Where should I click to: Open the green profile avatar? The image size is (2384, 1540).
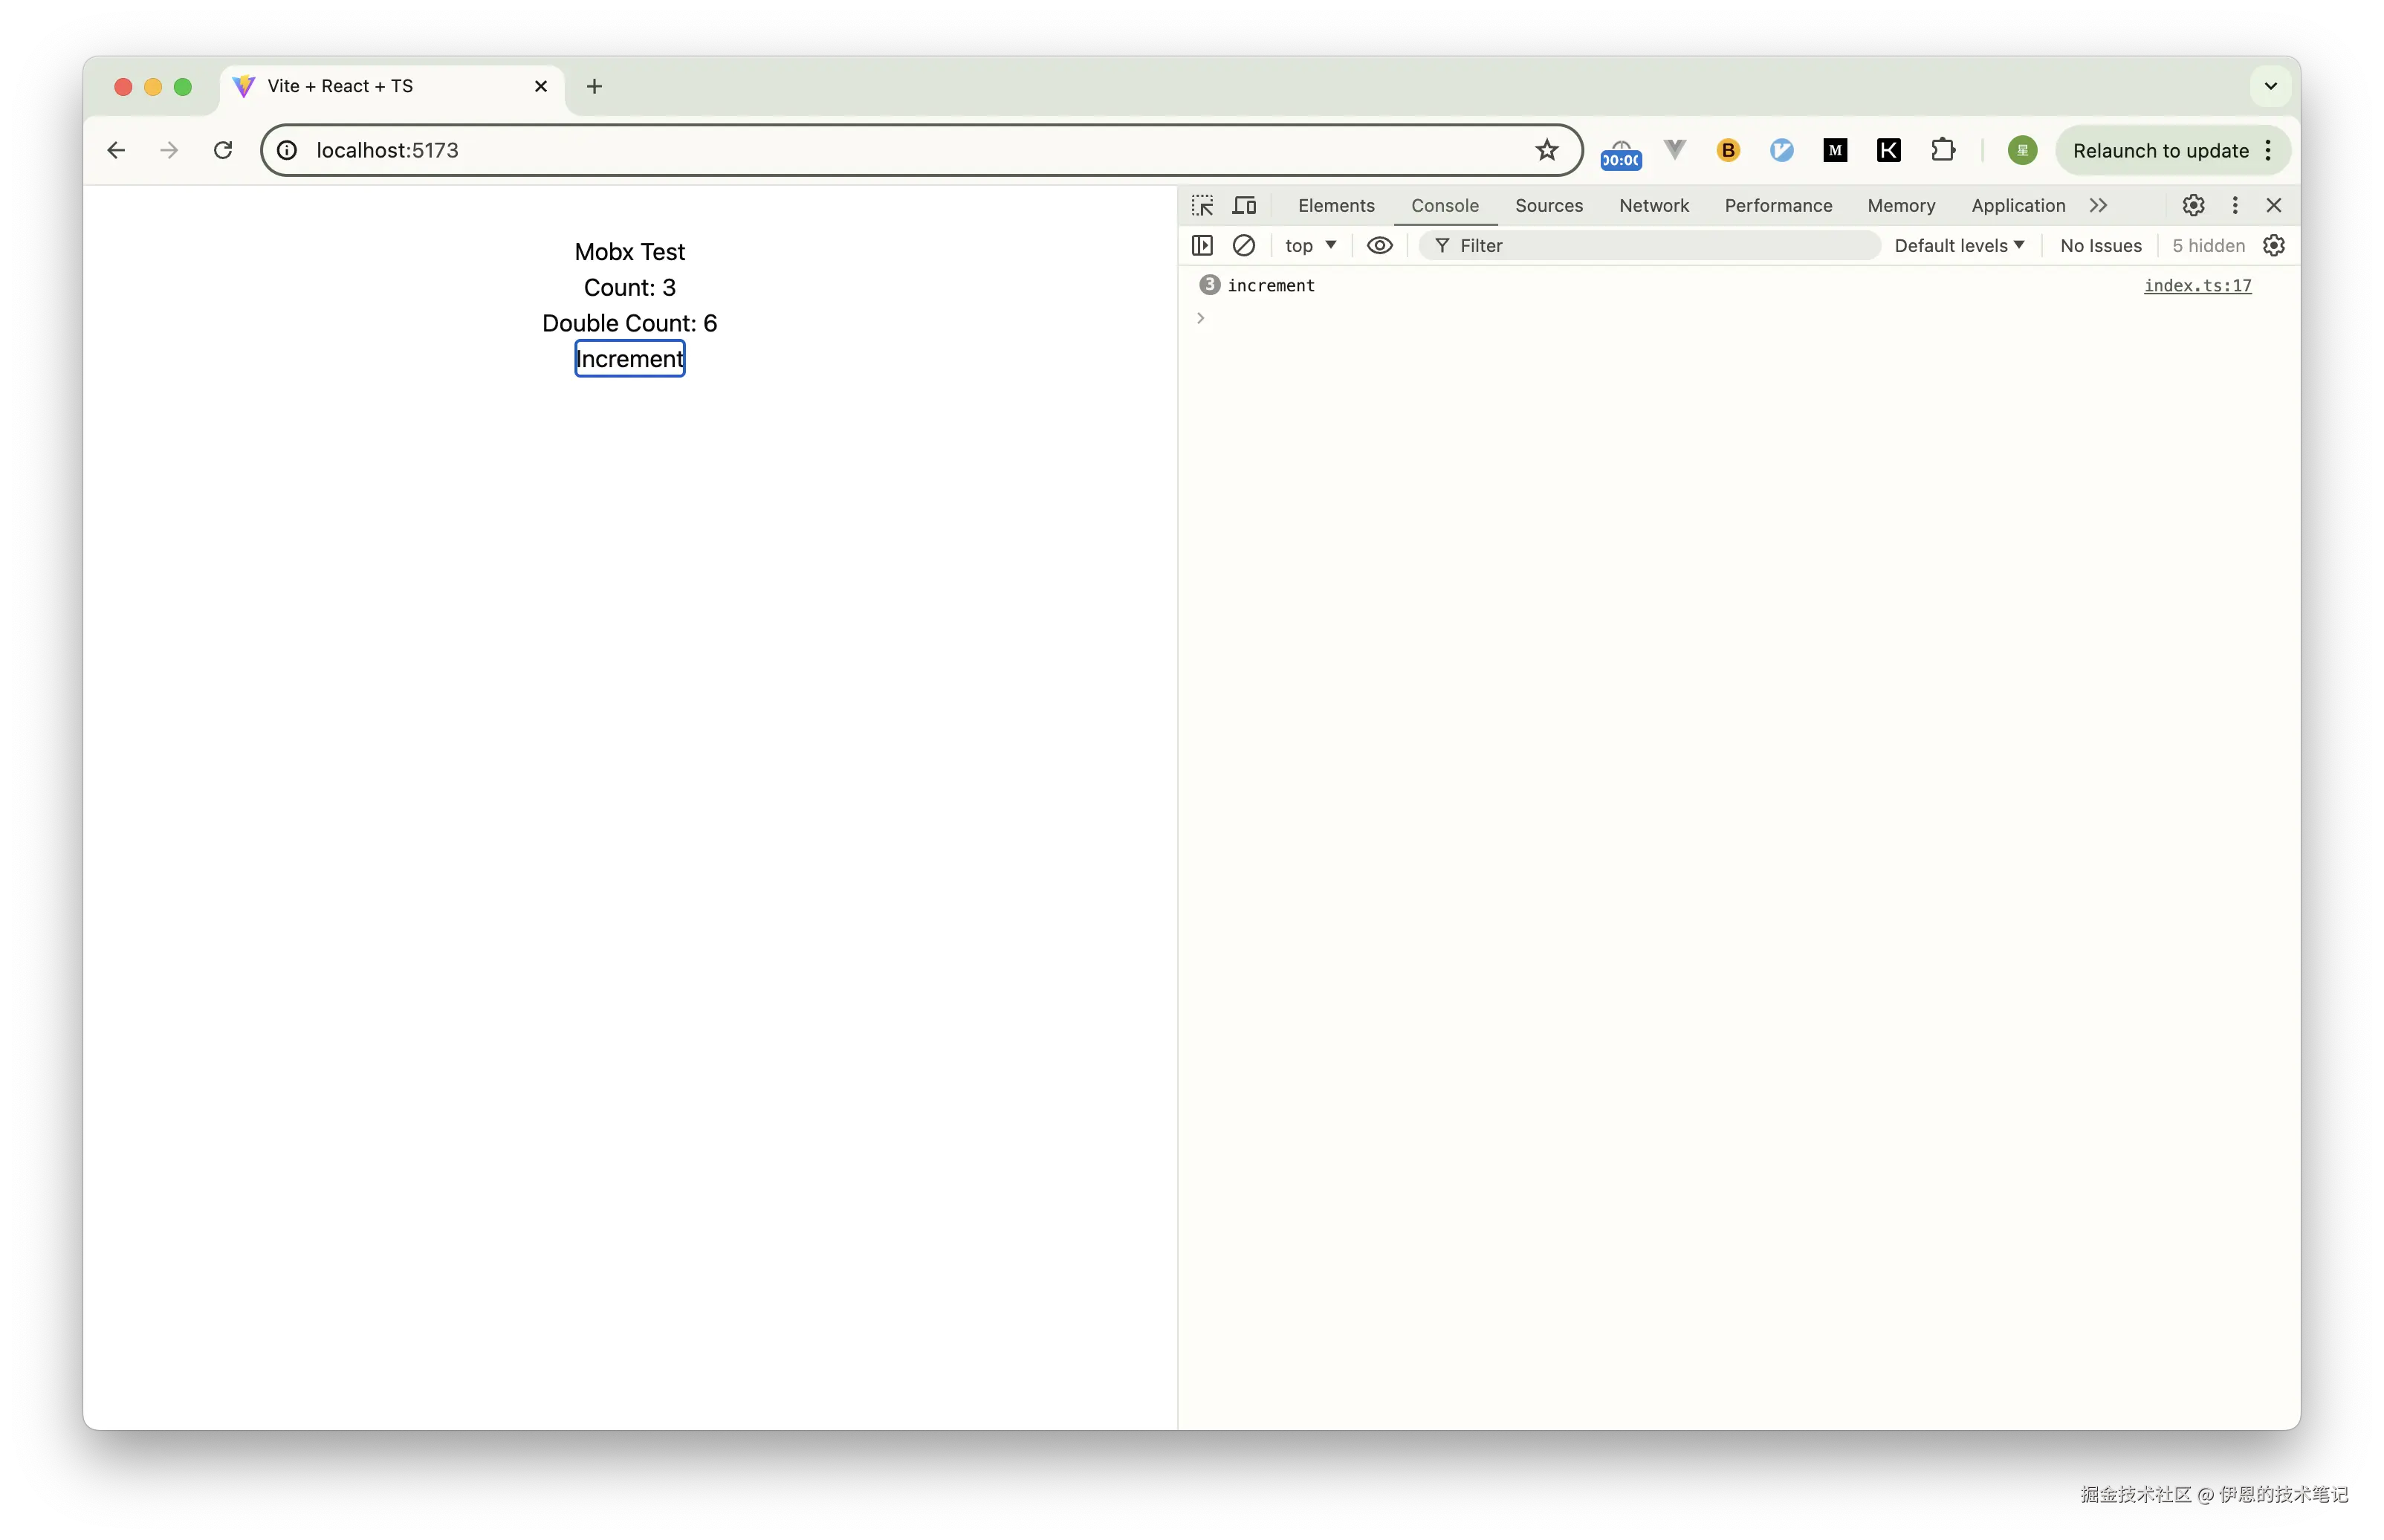pos(2021,150)
